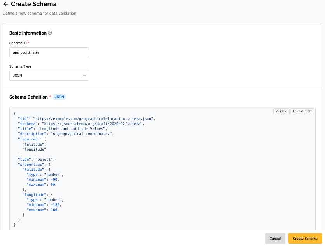
Task: Click inside the schema definition code editor
Action: 162,168
